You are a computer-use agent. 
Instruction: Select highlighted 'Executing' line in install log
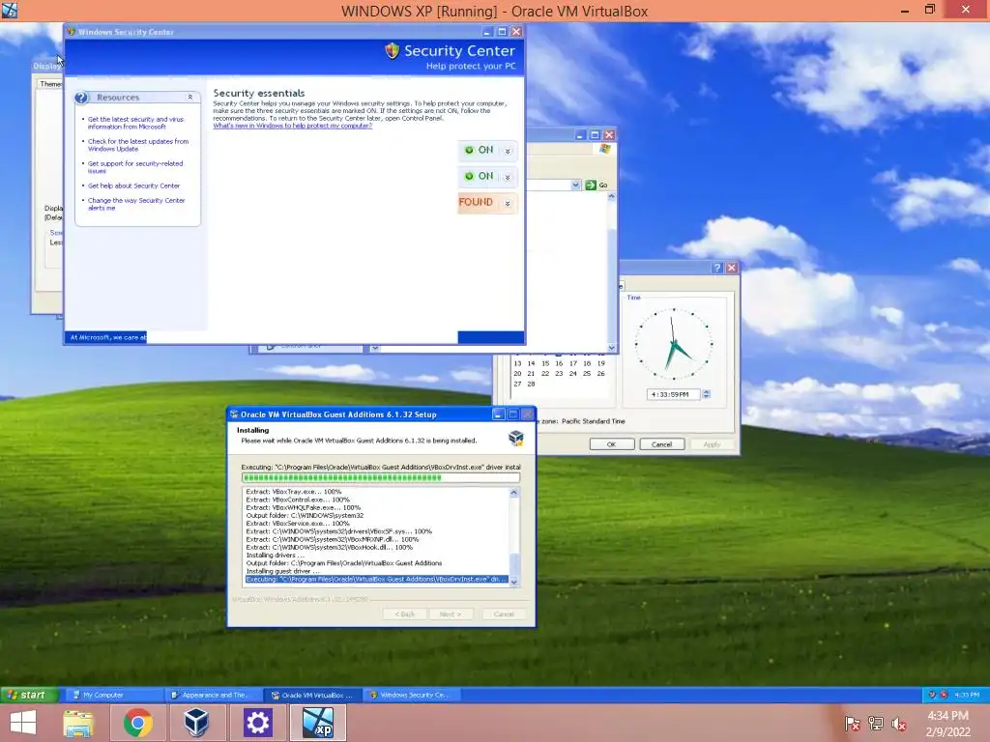click(376, 580)
